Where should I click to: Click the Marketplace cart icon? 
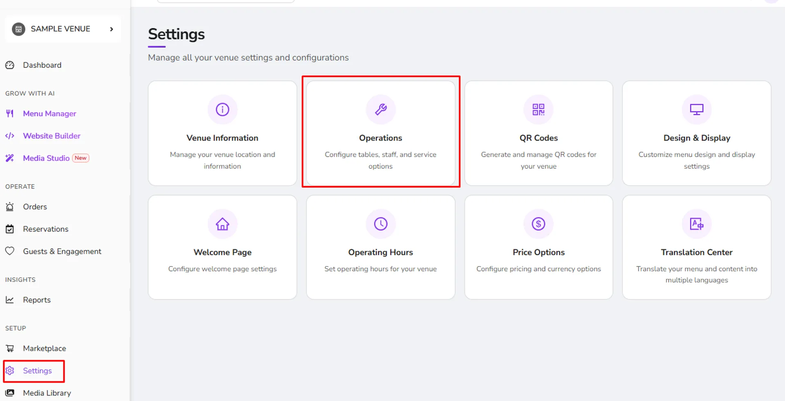click(10, 348)
